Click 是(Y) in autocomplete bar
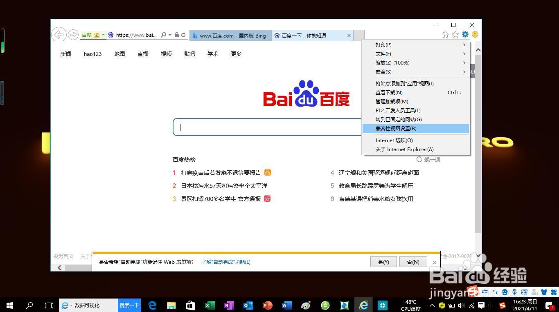The image size is (559, 312). 383,262
